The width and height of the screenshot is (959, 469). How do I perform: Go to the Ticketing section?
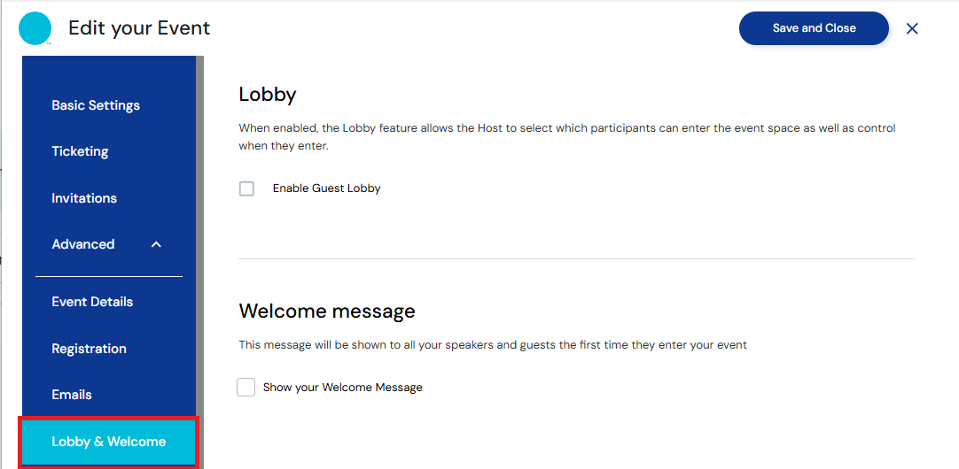point(80,151)
